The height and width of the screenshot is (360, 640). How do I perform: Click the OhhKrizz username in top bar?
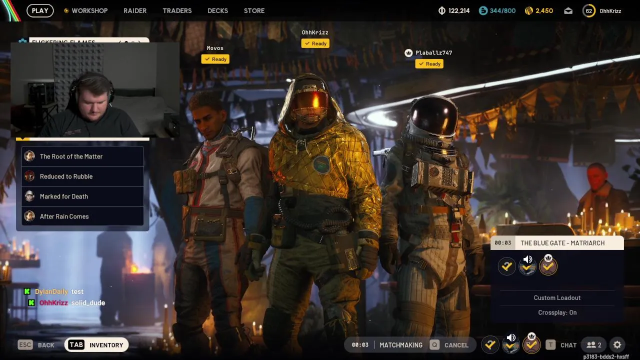point(610,10)
